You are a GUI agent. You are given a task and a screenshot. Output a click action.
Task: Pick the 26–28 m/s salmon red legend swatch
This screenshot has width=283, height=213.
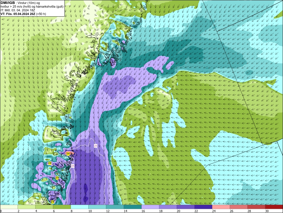[x=239, y=207]
